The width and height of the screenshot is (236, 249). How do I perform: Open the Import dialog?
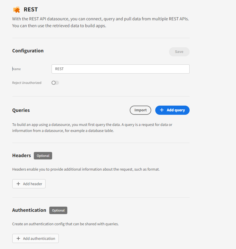pos(140,110)
